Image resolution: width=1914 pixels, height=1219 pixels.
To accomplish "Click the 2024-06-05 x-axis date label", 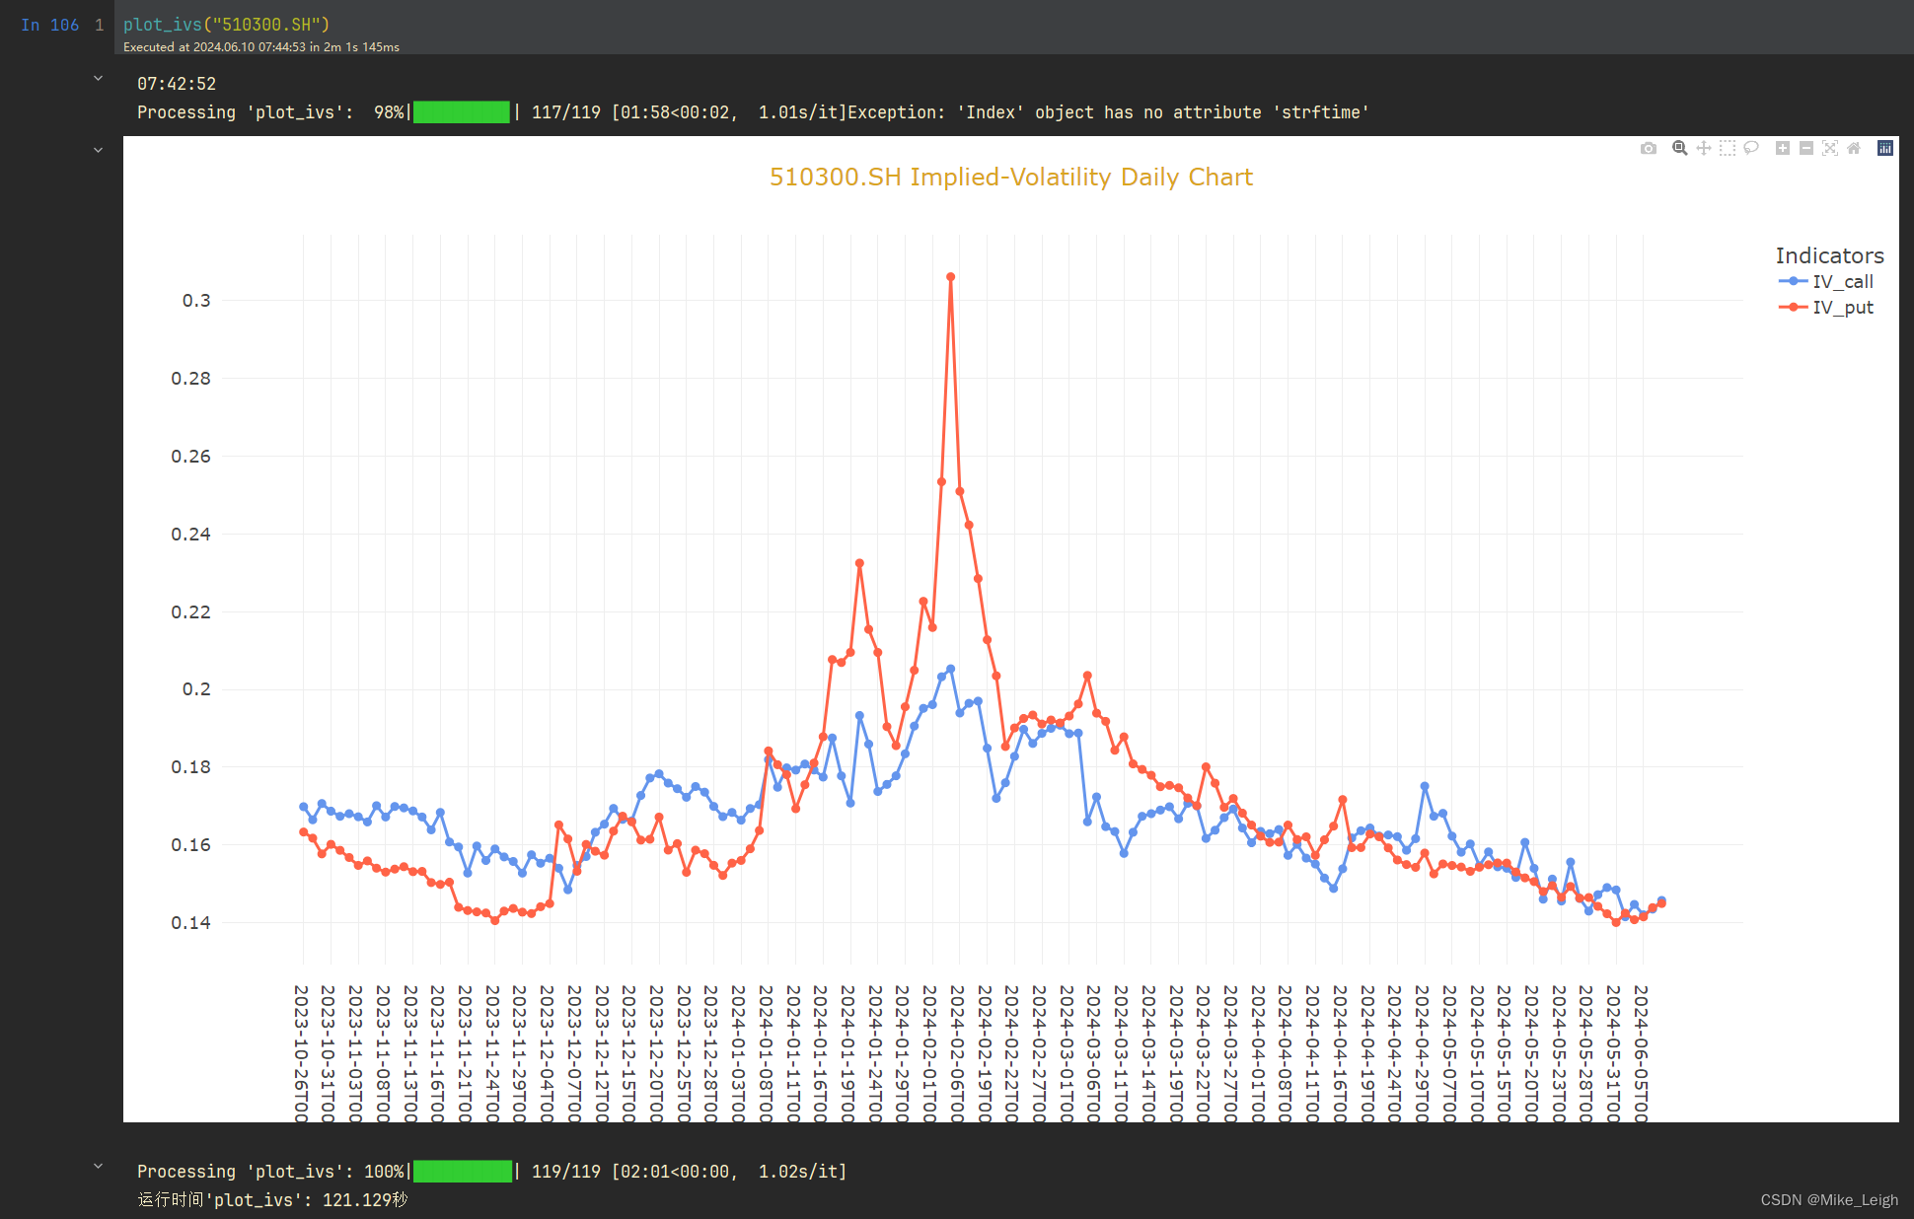I will tap(1641, 1052).
